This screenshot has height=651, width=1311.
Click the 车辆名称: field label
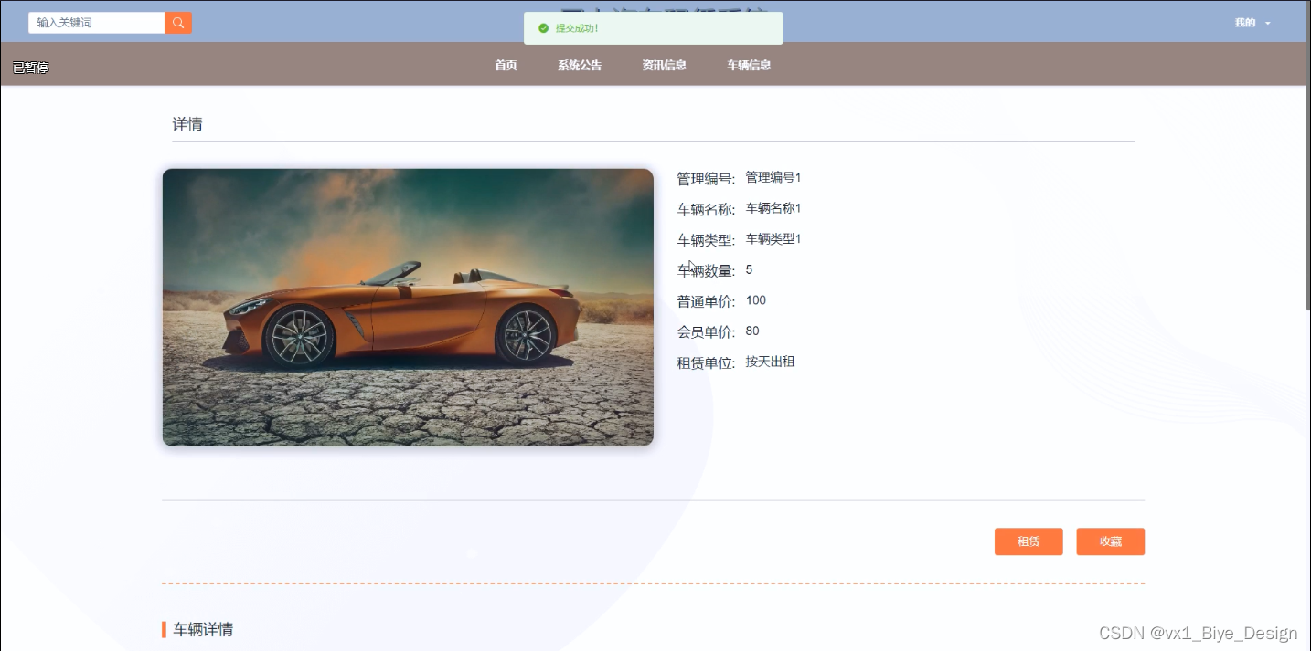[706, 209]
